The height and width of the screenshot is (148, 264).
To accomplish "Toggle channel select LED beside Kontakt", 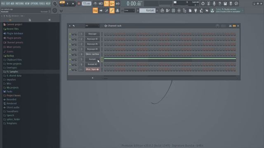I will point(102,59).
